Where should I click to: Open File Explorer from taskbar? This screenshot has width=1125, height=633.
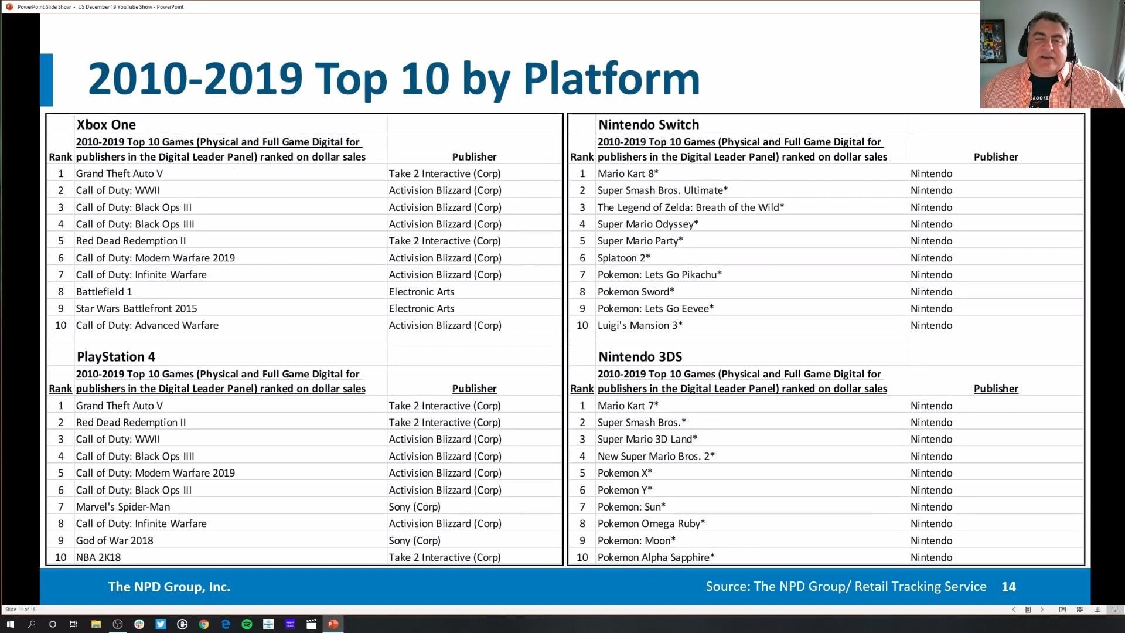tap(96, 624)
